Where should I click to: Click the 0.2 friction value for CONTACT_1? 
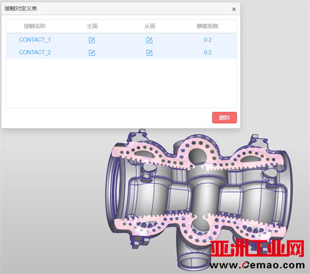208,40
